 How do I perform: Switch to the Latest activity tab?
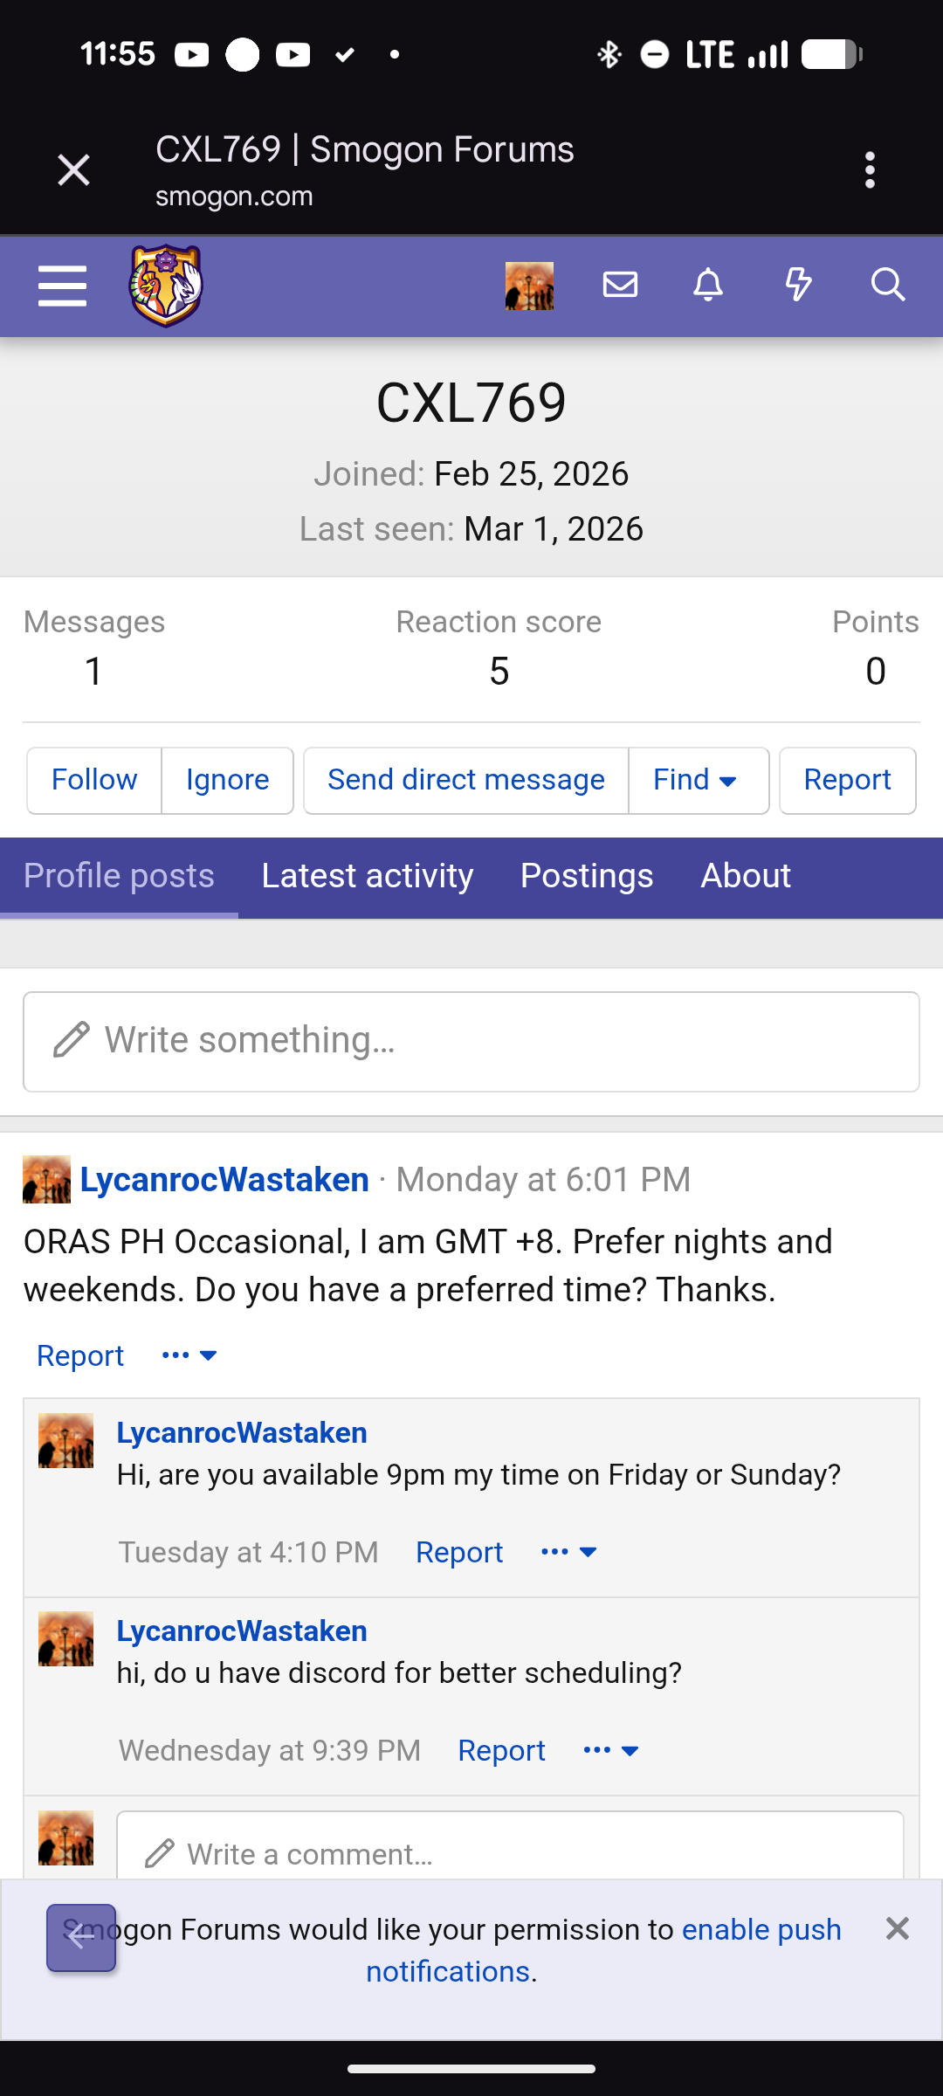tap(368, 876)
